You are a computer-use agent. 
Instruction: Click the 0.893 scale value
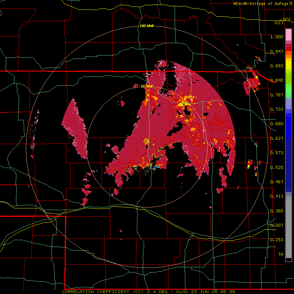coord(277,66)
